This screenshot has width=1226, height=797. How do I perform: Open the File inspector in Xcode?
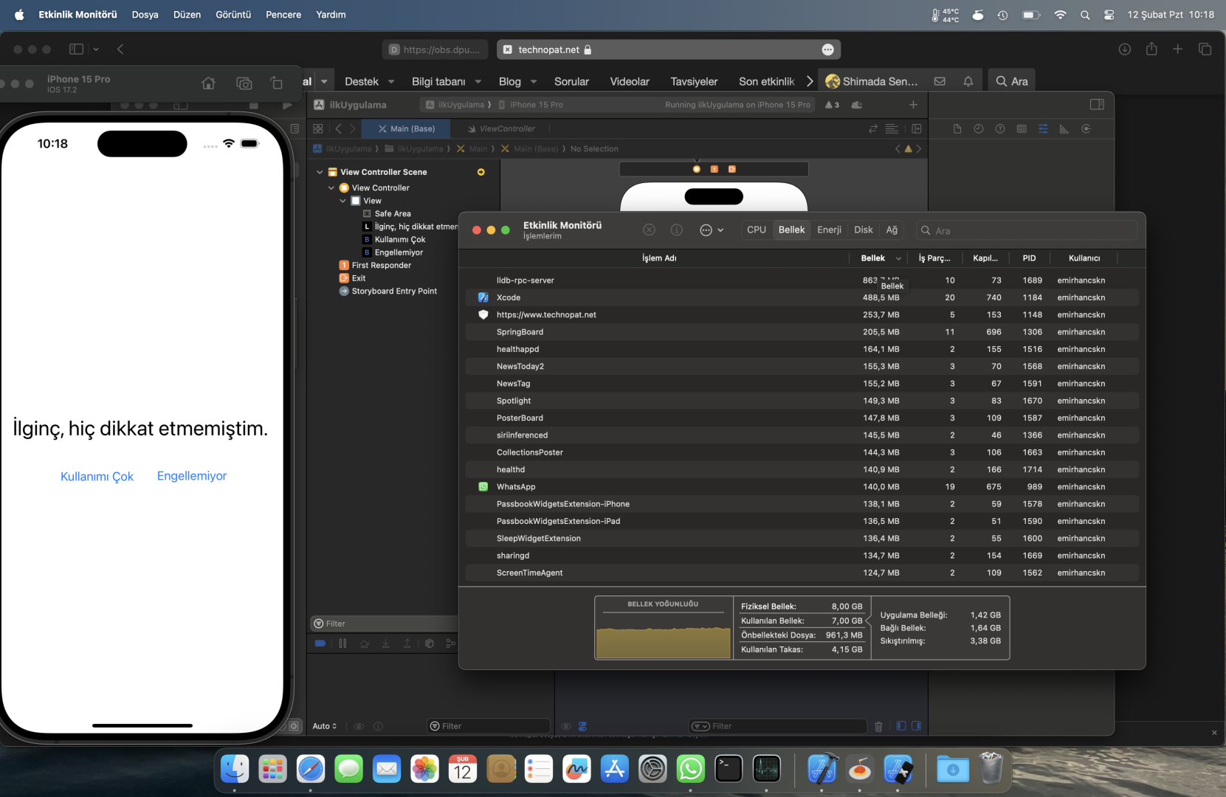(x=957, y=128)
